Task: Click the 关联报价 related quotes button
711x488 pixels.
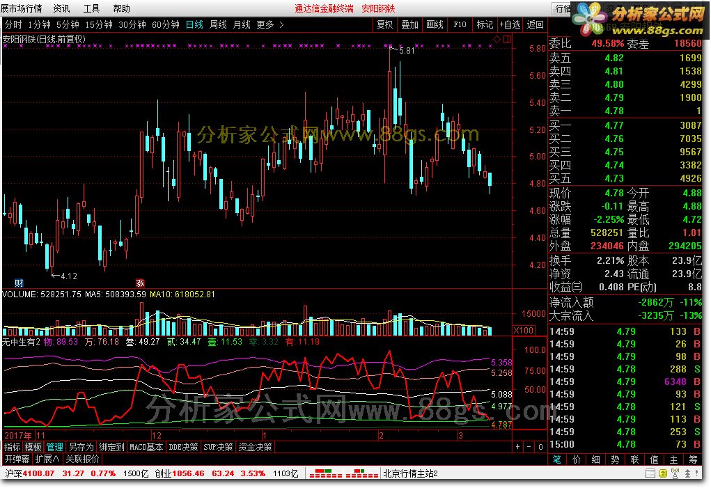Action: pos(82,459)
